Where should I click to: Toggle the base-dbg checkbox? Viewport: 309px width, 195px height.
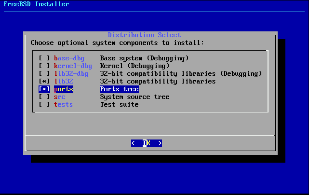pyautogui.click(x=44, y=58)
